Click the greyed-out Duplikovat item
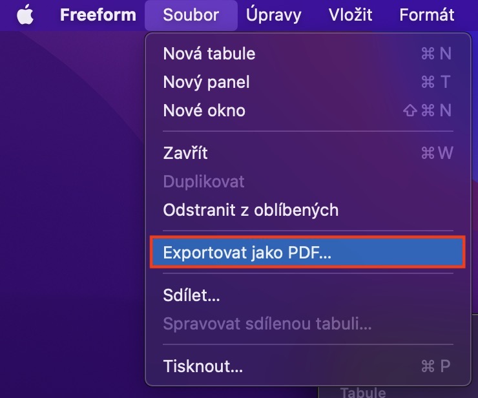The image size is (478, 398). pos(203,182)
